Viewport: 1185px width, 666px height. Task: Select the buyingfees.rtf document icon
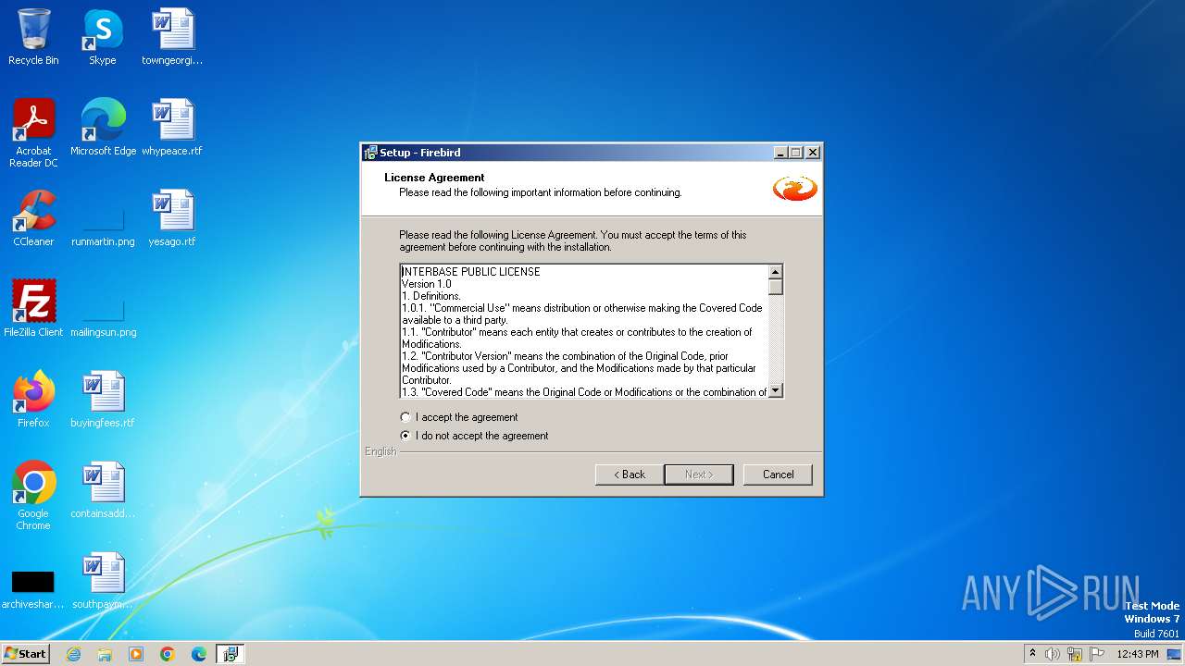pyautogui.click(x=103, y=400)
